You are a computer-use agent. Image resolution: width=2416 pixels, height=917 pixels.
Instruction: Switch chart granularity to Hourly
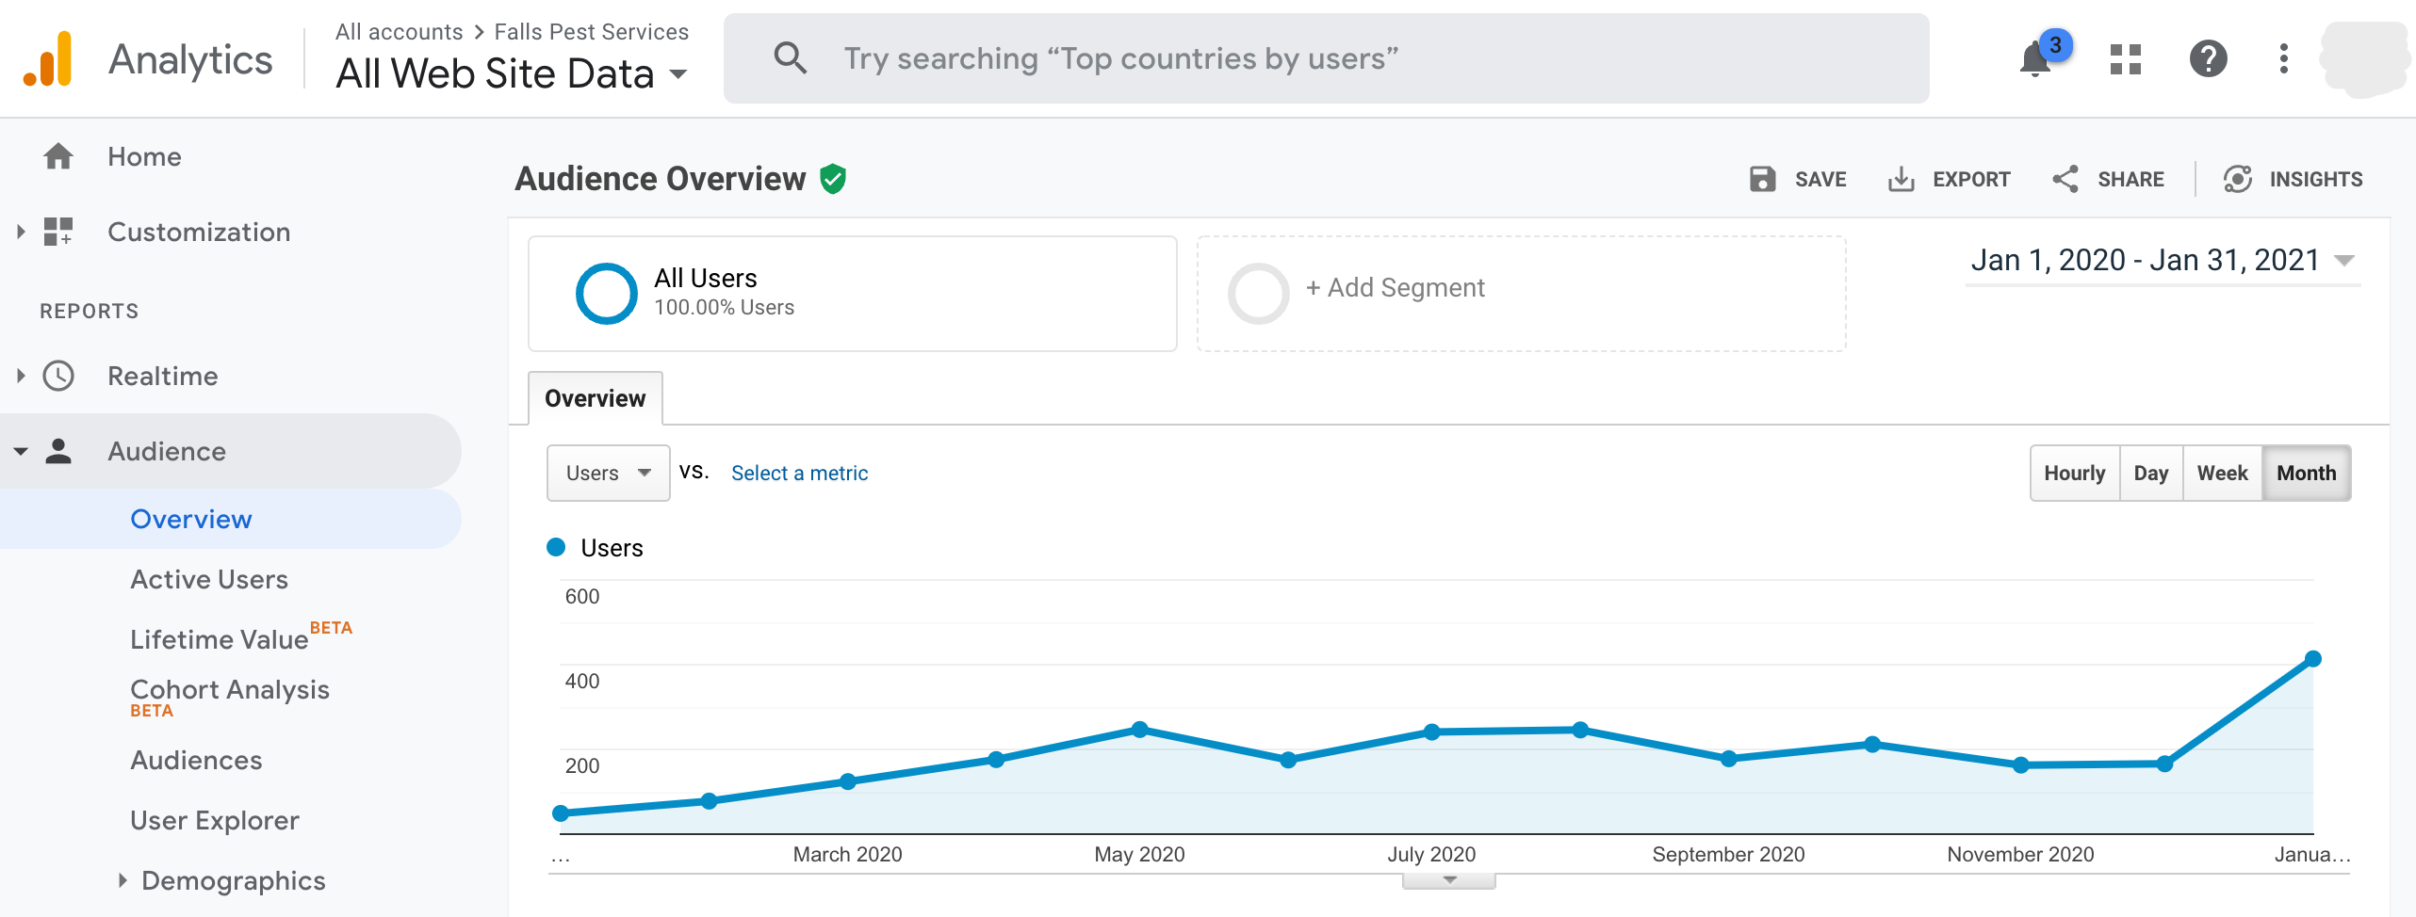click(2074, 473)
